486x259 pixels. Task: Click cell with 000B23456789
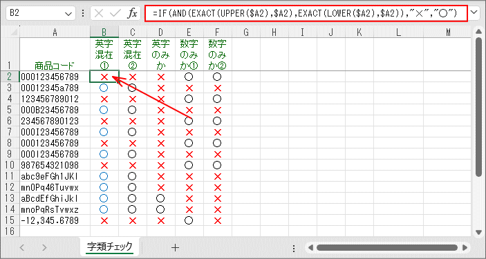point(55,110)
